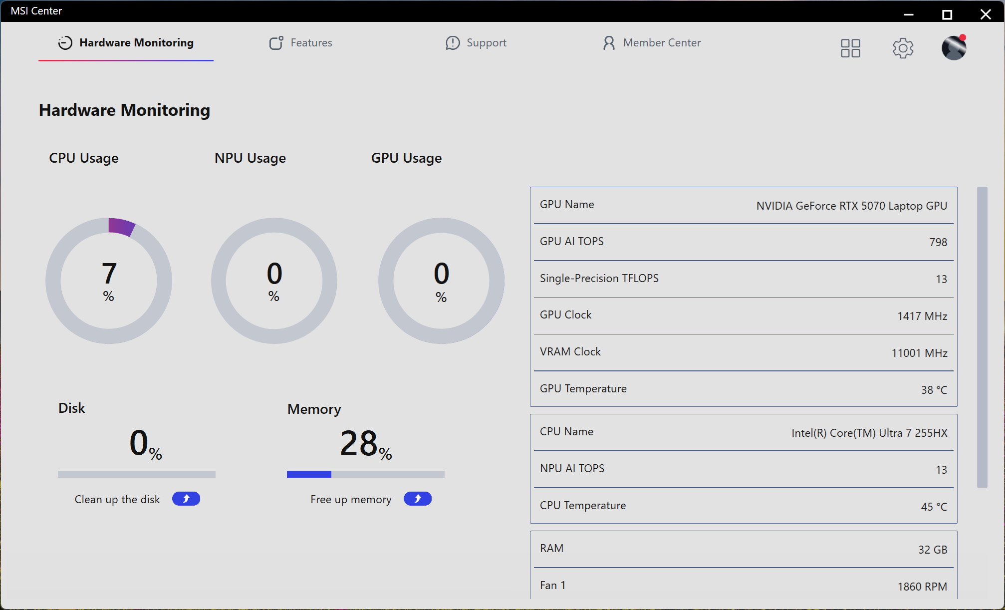The width and height of the screenshot is (1005, 610).
Task: Click the user profile avatar
Action: tap(954, 48)
